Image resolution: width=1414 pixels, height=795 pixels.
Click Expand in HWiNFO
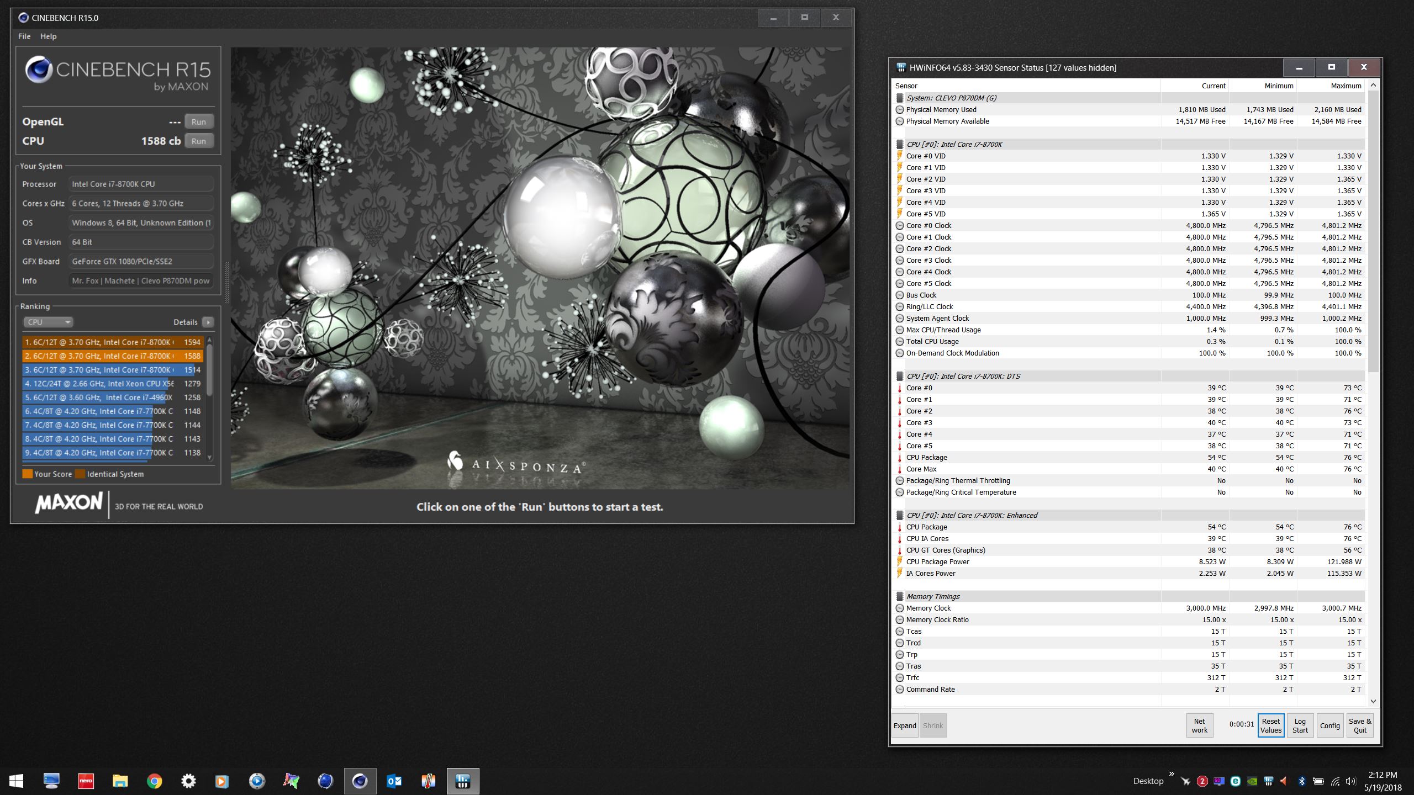point(905,725)
